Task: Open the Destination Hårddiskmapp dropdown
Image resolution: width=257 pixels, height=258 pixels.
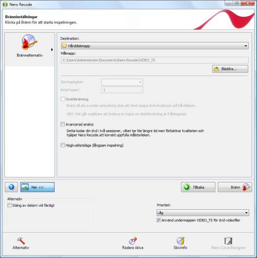Action: click(155, 46)
